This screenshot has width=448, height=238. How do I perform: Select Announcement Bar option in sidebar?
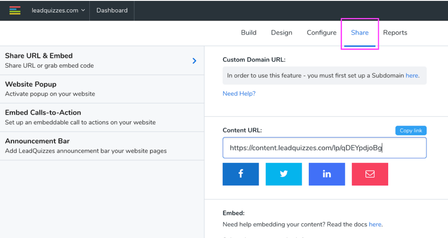tap(101, 146)
